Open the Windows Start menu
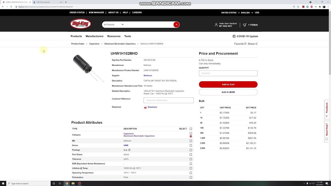331x186 pixels. point(3,183)
